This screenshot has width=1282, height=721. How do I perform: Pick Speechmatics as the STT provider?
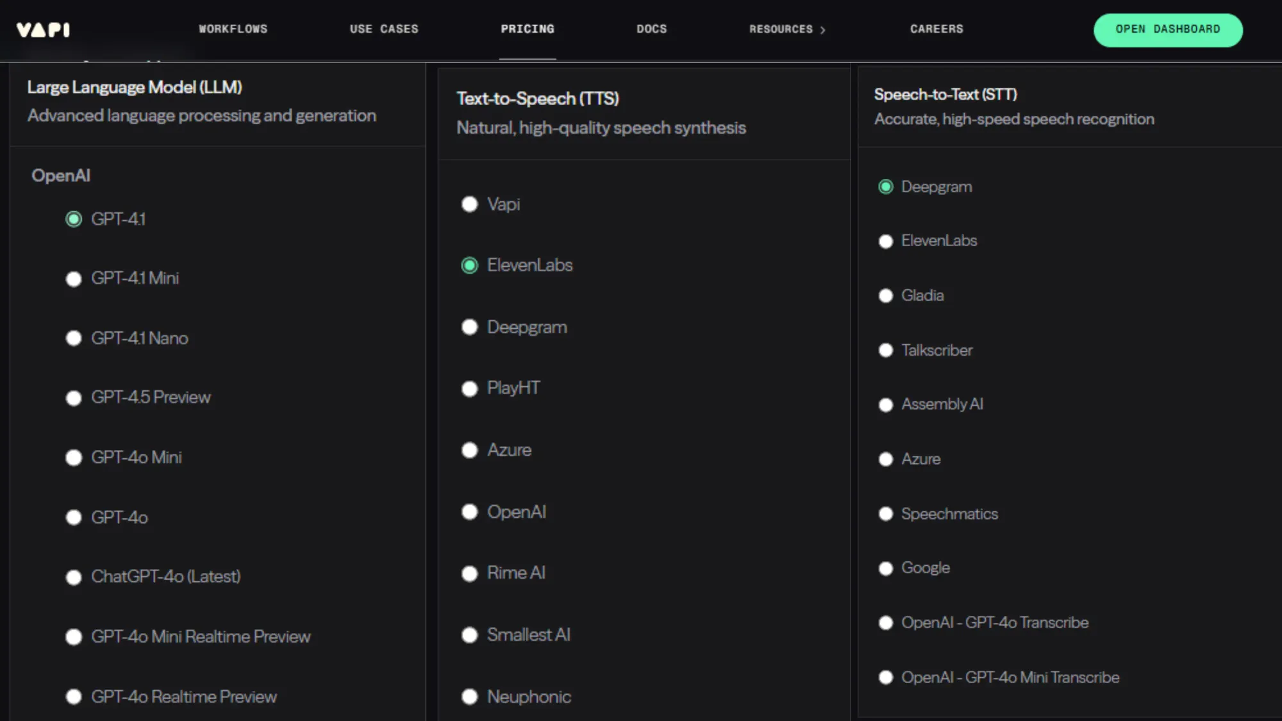coord(886,514)
